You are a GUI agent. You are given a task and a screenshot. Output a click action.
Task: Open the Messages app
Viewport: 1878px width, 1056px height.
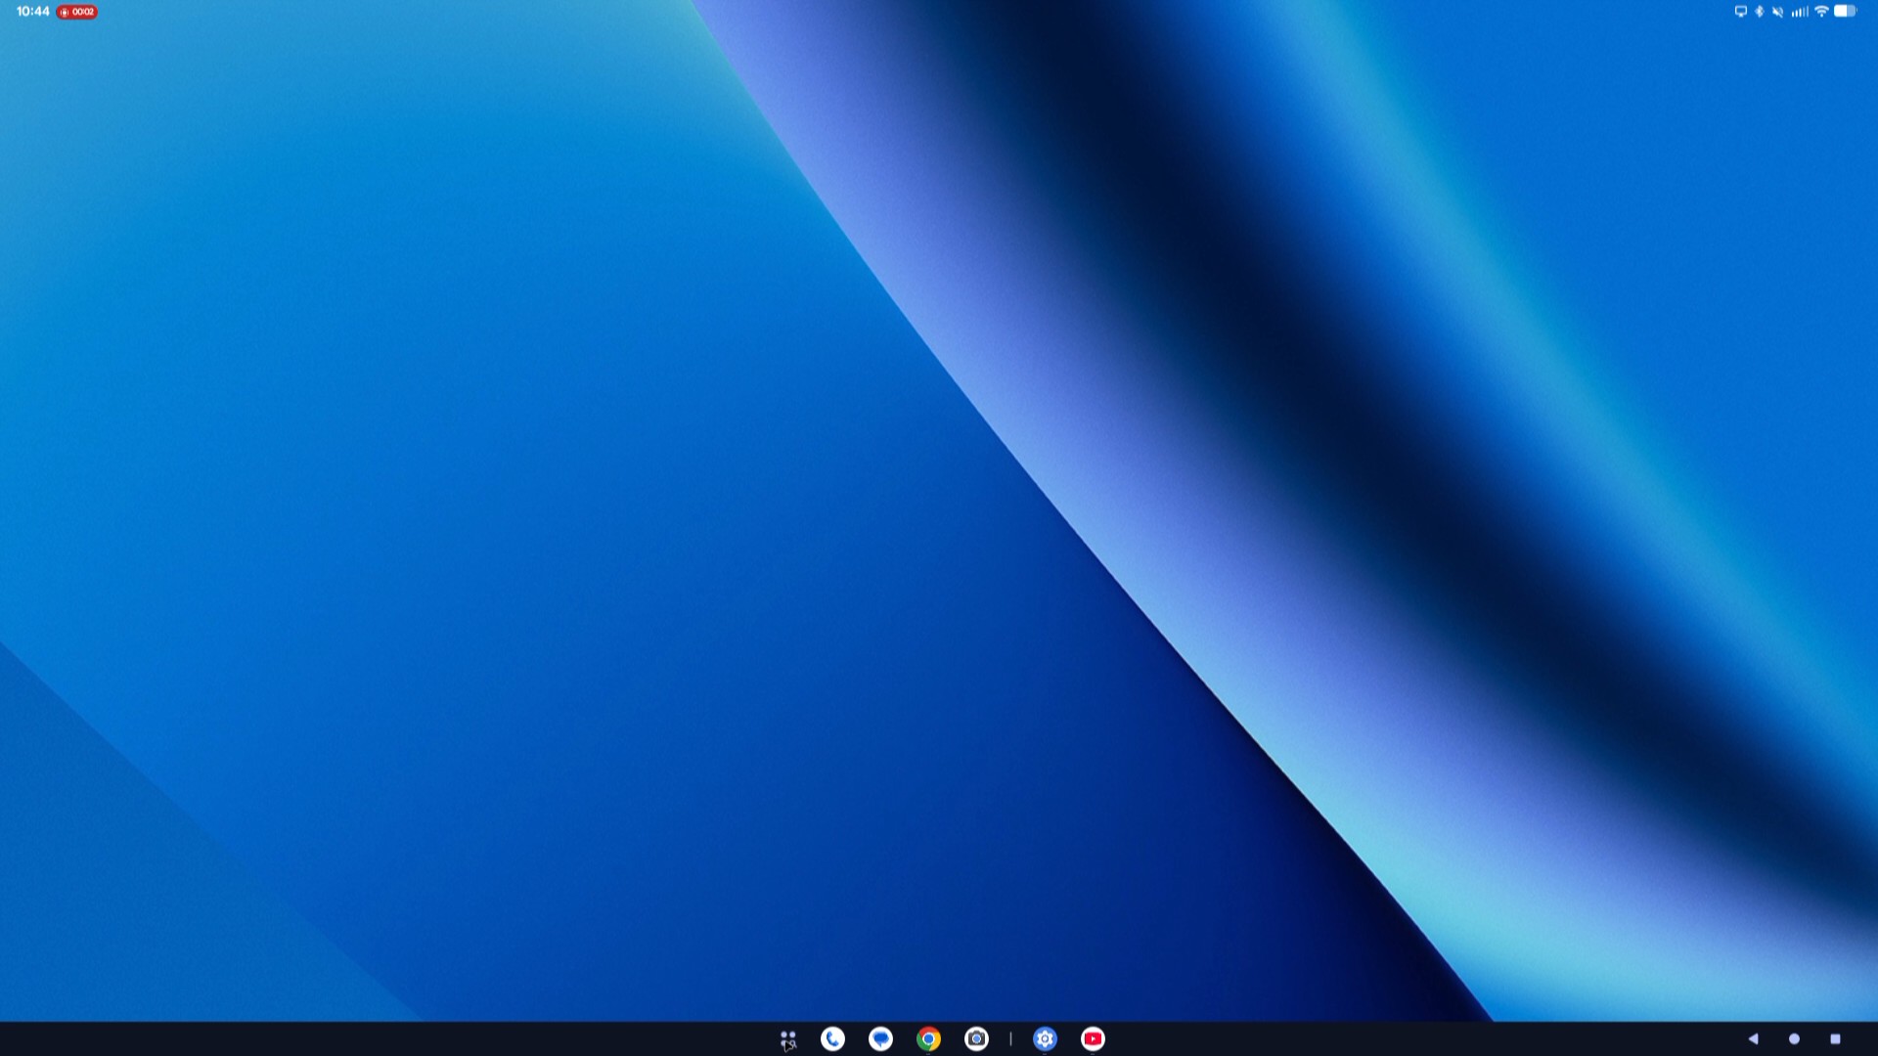coord(880,1039)
